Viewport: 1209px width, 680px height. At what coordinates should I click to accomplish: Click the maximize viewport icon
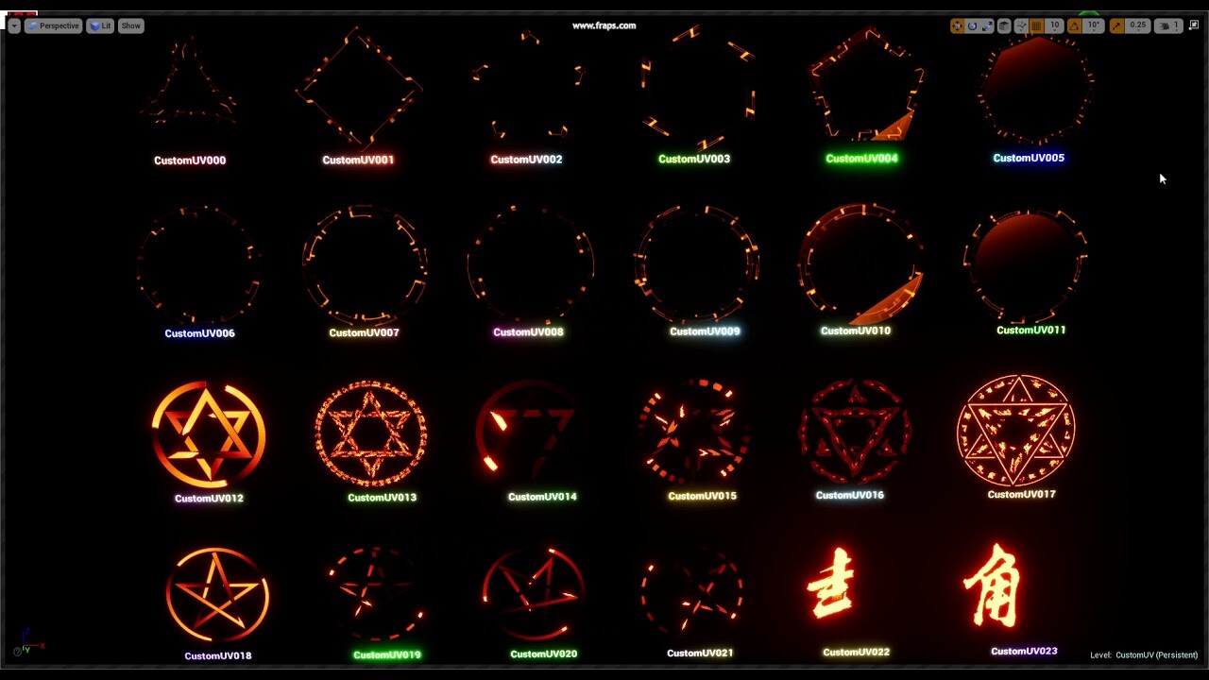coord(1196,25)
